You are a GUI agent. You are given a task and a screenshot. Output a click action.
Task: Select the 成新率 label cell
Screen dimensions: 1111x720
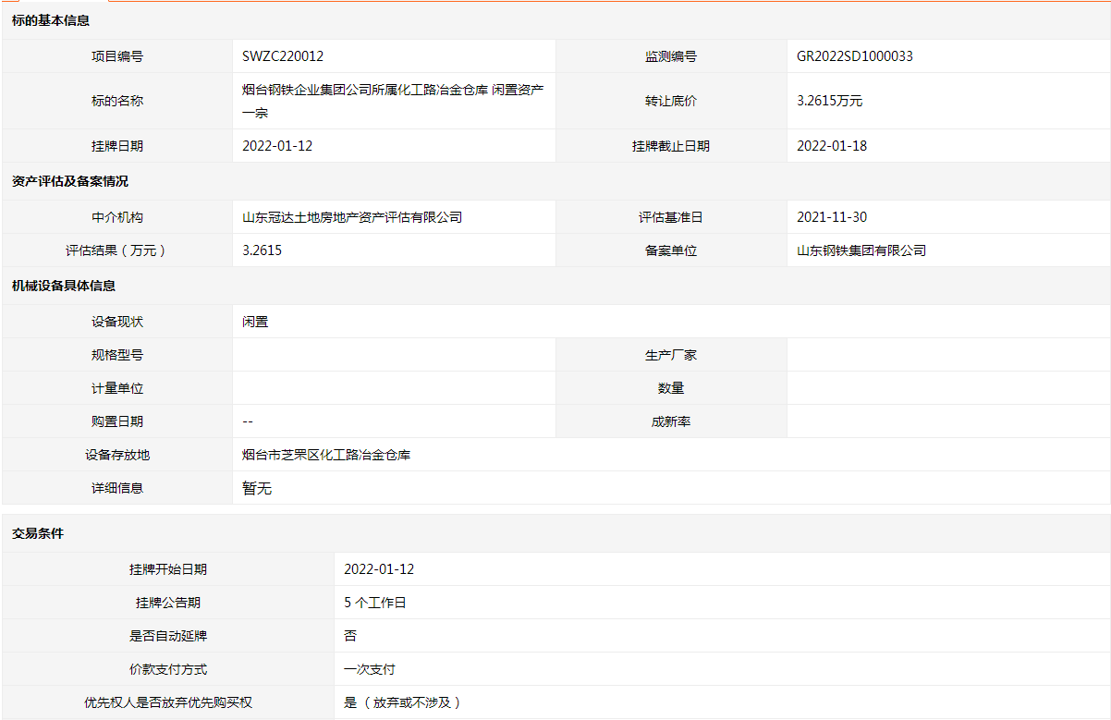click(671, 421)
